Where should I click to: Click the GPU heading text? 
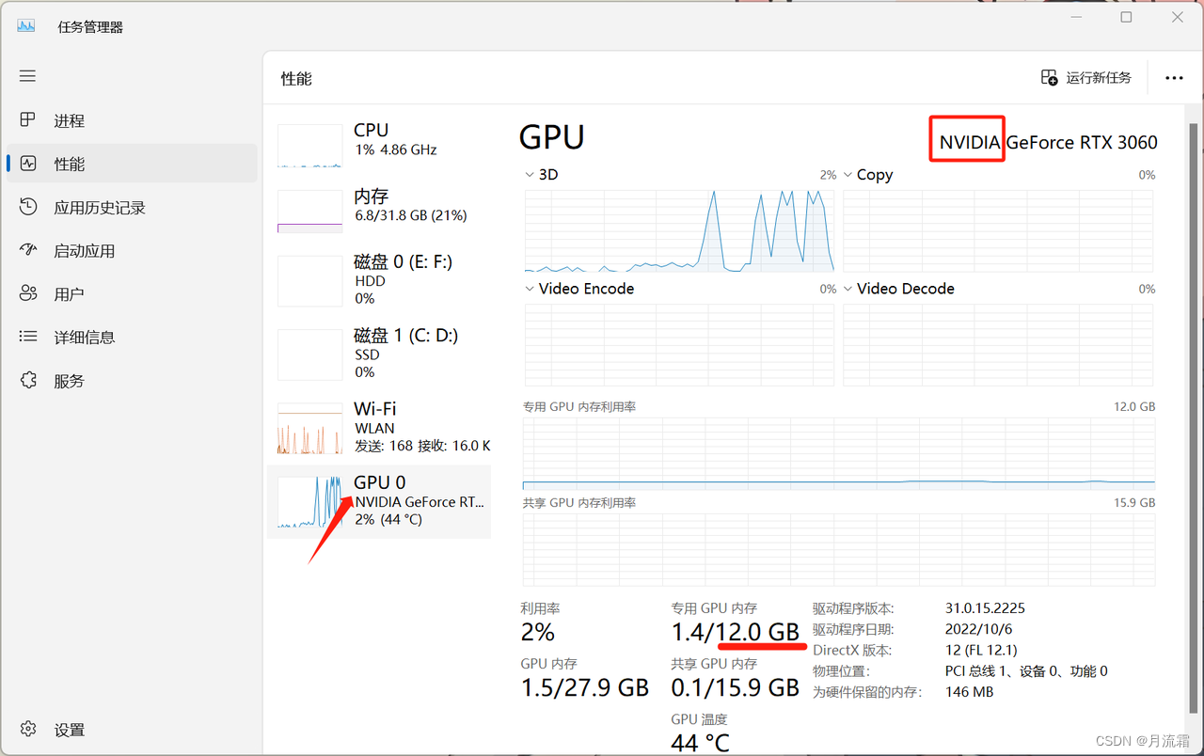552,137
